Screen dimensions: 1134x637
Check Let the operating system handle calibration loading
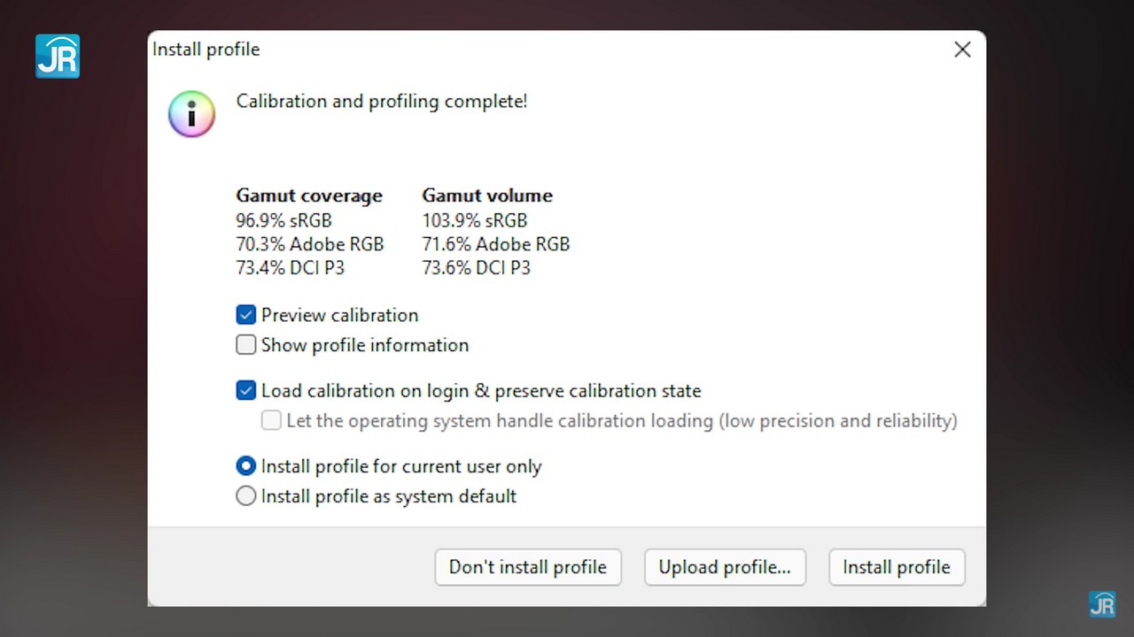(x=271, y=420)
